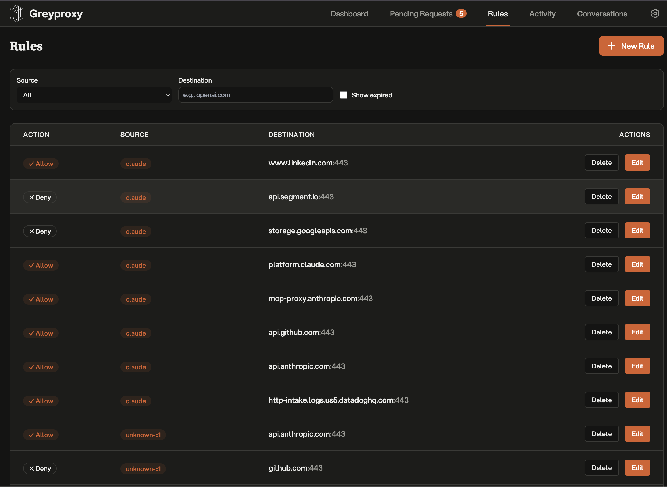
Task: Open the settings gear icon
Action: (x=655, y=13)
